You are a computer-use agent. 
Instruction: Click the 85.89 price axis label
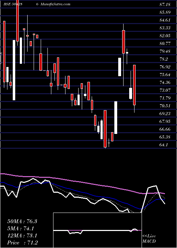(165, 12)
